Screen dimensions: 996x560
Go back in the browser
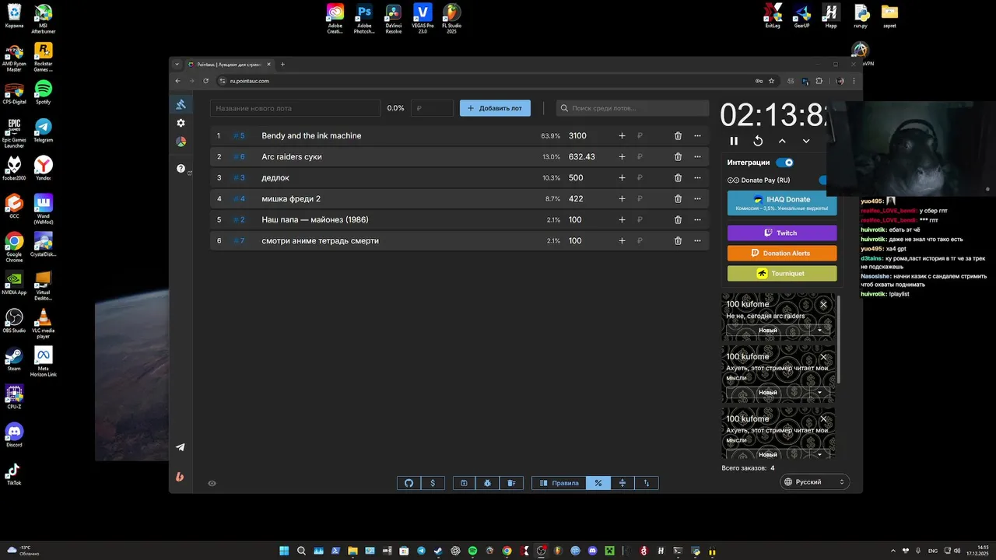coord(178,81)
